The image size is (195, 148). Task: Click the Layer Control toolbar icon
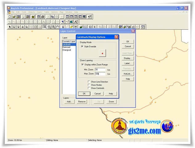click(x=81, y=27)
